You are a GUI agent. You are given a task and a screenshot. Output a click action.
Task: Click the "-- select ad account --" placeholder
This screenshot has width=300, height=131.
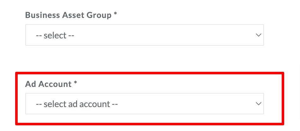click(x=77, y=104)
